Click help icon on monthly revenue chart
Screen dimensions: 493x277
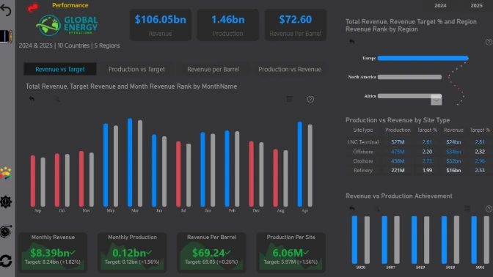310,99
